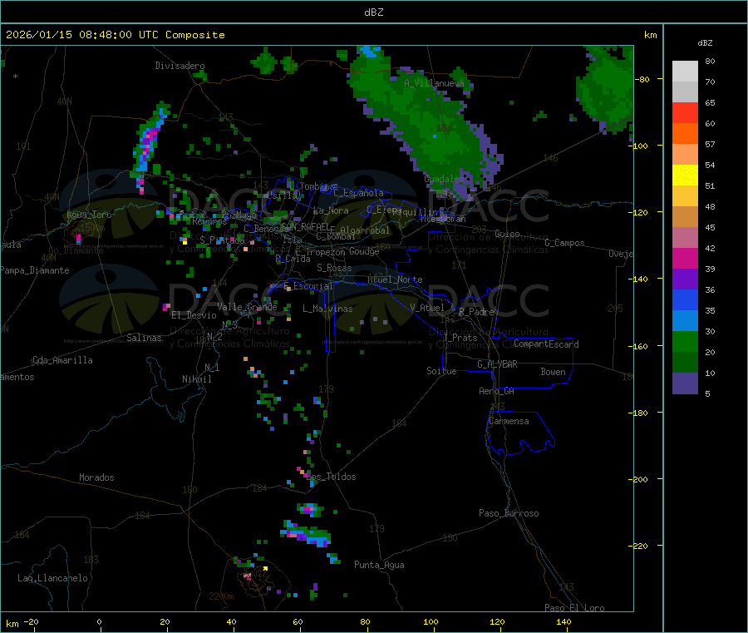Click the 'Aero_GA' map label
Screen dimensions: 748x633
tap(497, 391)
